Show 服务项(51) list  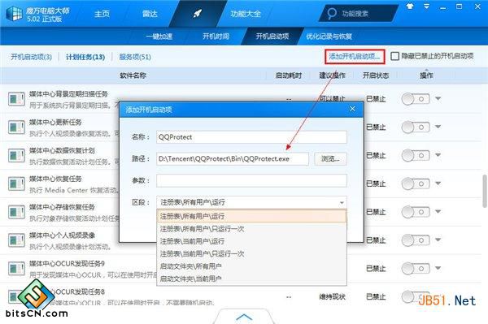[x=135, y=57]
